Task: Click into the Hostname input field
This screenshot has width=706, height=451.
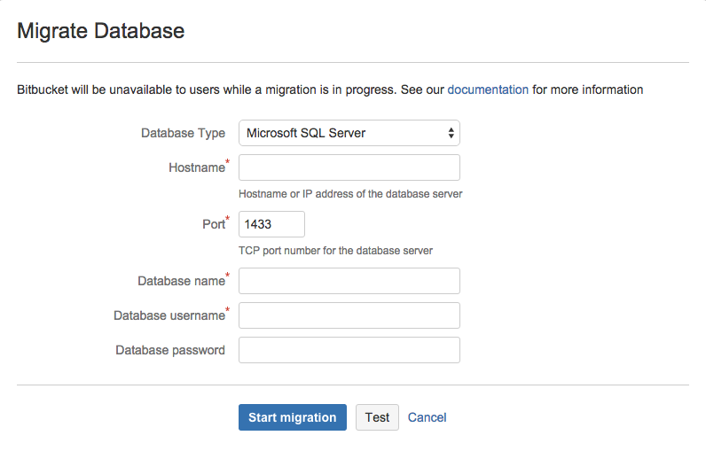Action: 349,167
